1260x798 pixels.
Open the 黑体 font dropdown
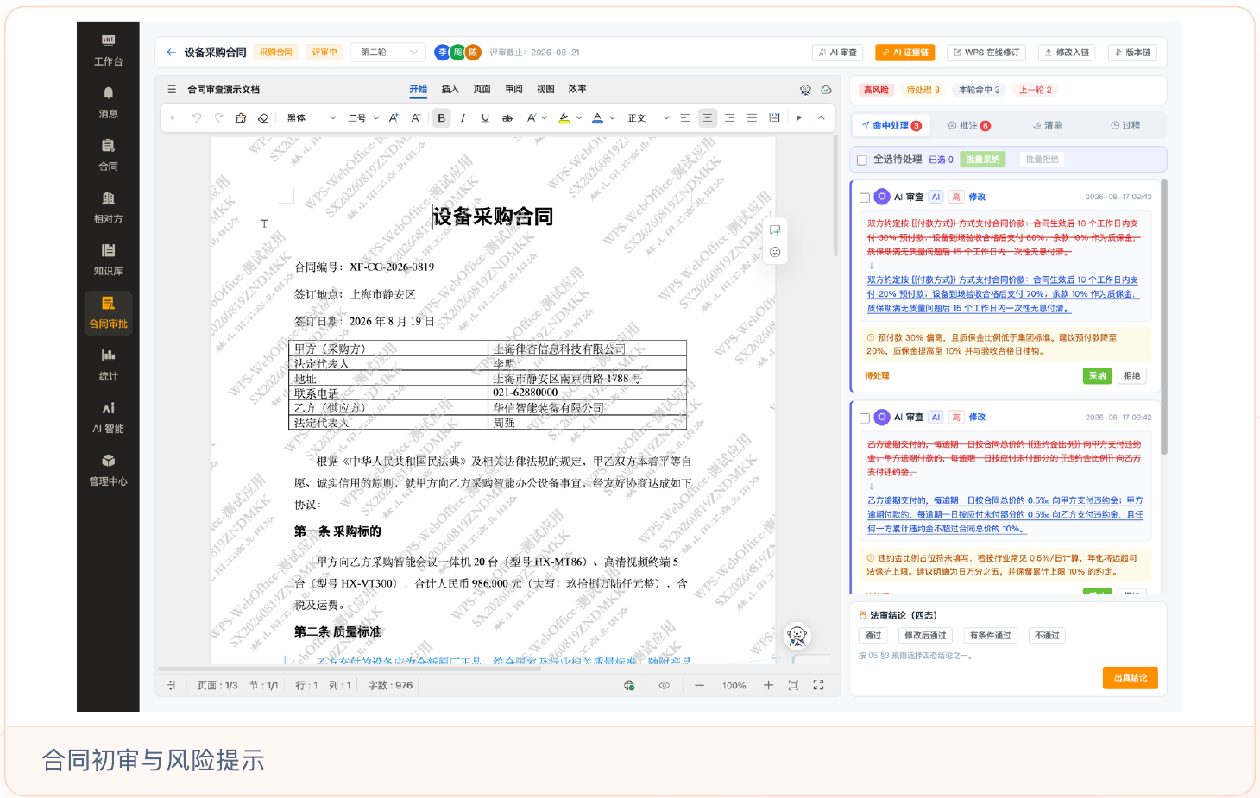(x=311, y=118)
